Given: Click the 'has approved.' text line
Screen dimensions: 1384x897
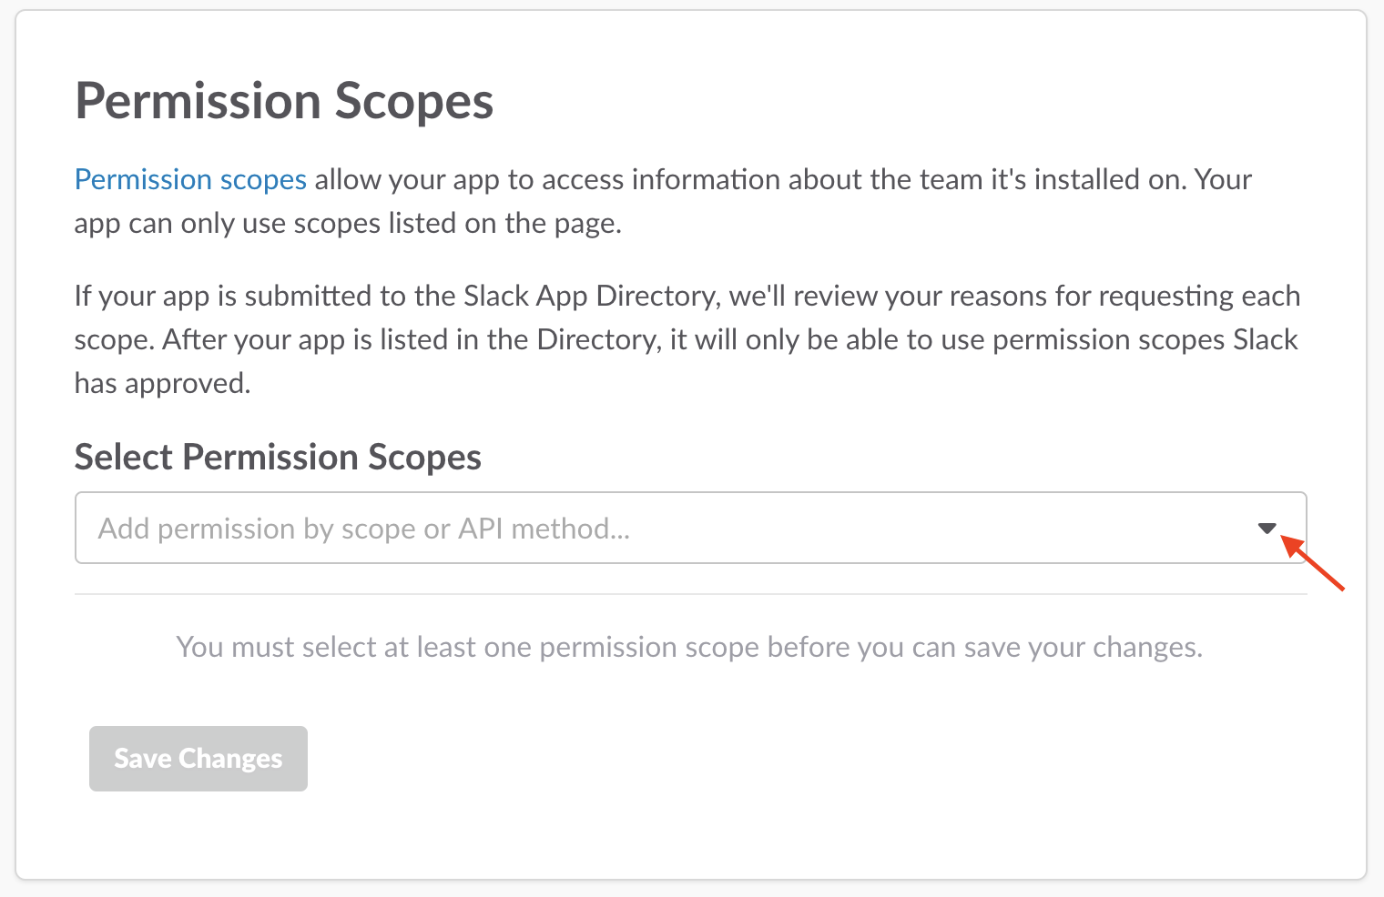Looking at the screenshot, I should click(x=162, y=384).
